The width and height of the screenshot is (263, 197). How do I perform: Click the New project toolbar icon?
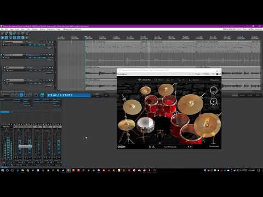2,33
